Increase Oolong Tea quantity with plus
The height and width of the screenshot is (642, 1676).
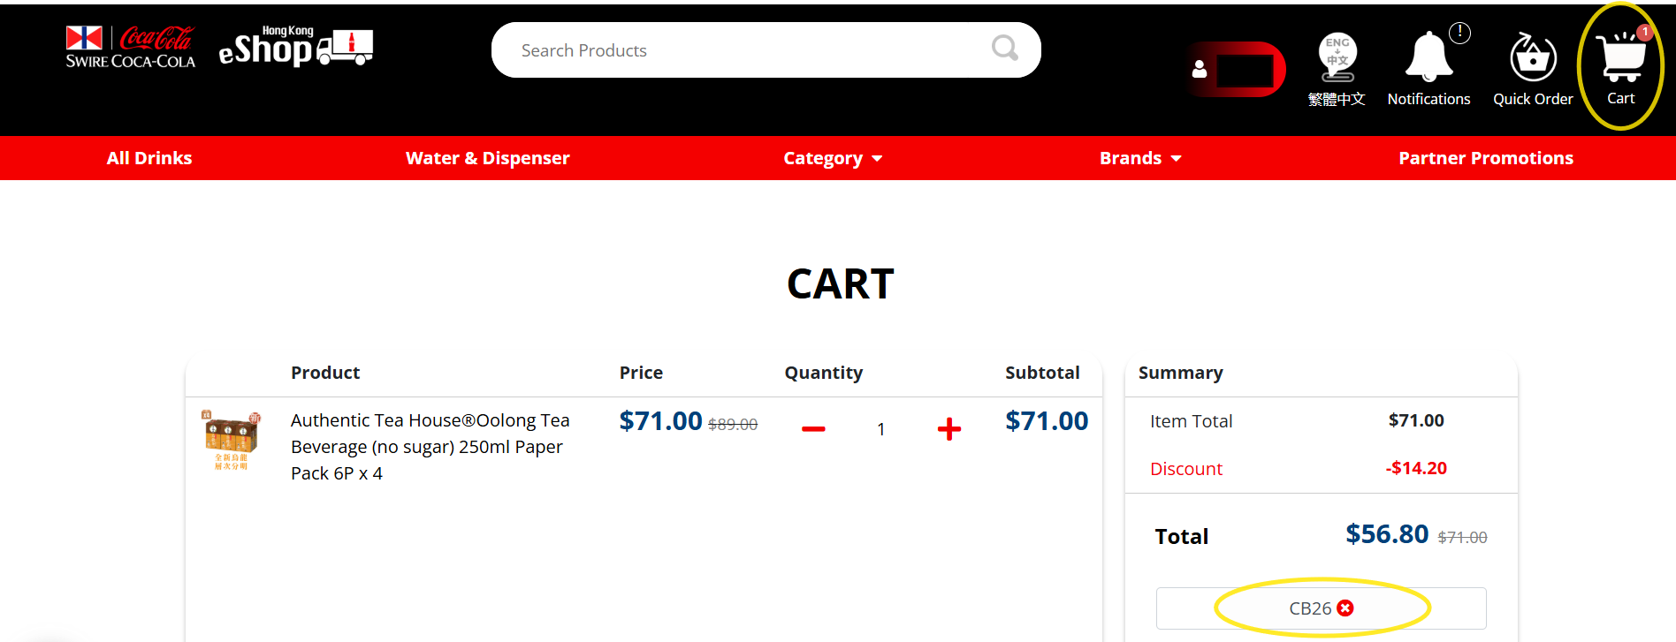tap(948, 429)
